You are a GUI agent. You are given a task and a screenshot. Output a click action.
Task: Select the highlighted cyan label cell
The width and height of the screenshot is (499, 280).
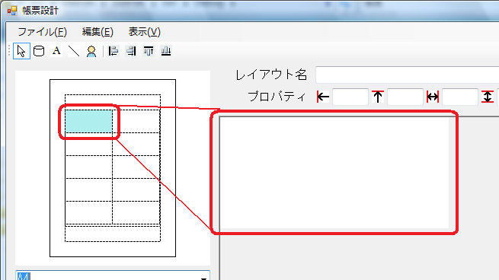click(88, 121)
